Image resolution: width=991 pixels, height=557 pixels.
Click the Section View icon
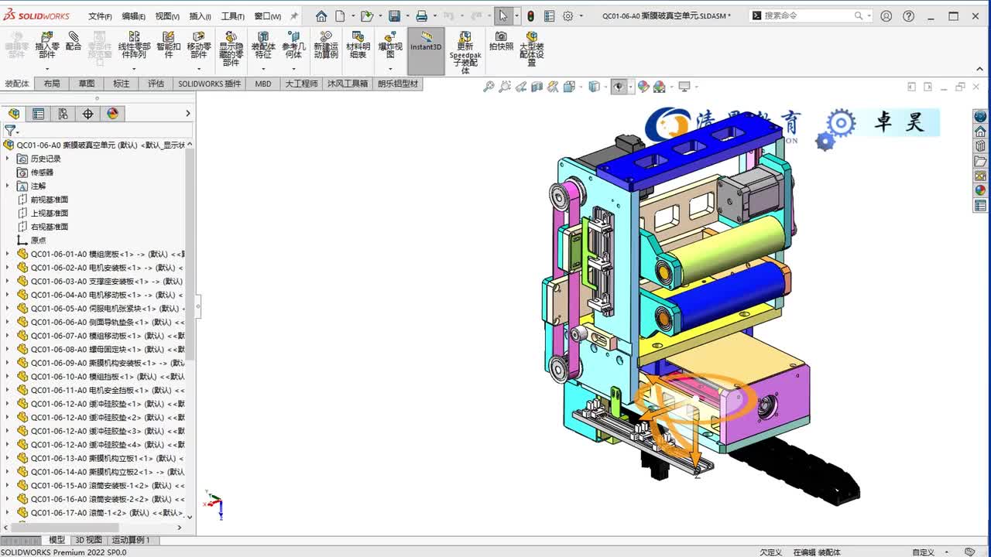[537, 87]
